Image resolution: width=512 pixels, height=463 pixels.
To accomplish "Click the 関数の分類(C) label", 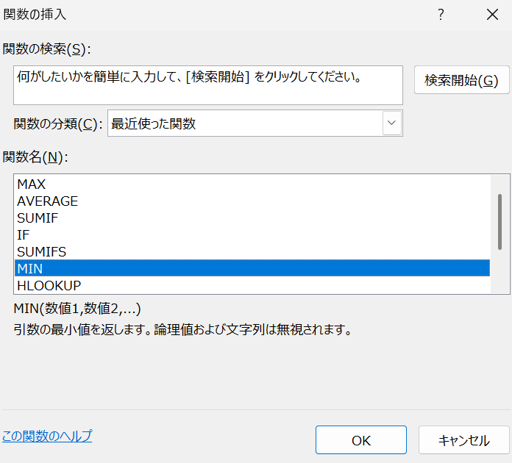I will pos(57,123).
